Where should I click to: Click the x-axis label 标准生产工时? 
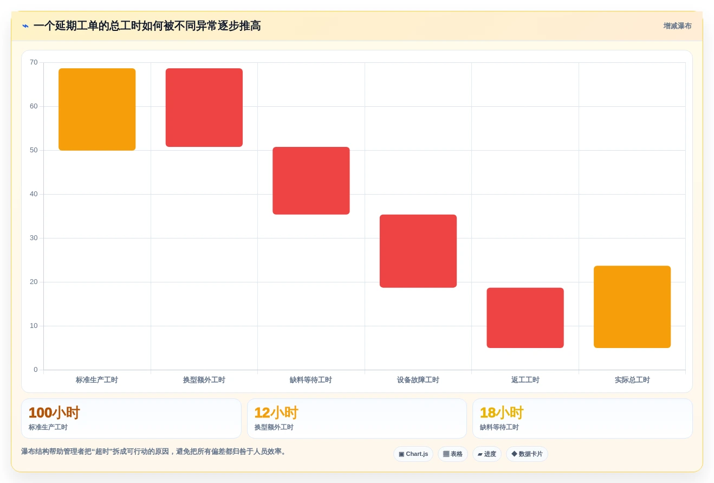coord(97,380)
